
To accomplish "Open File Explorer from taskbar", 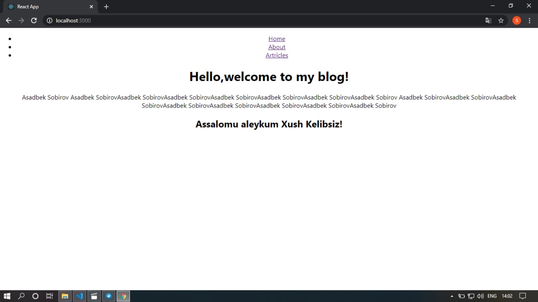I will [65, 296].
